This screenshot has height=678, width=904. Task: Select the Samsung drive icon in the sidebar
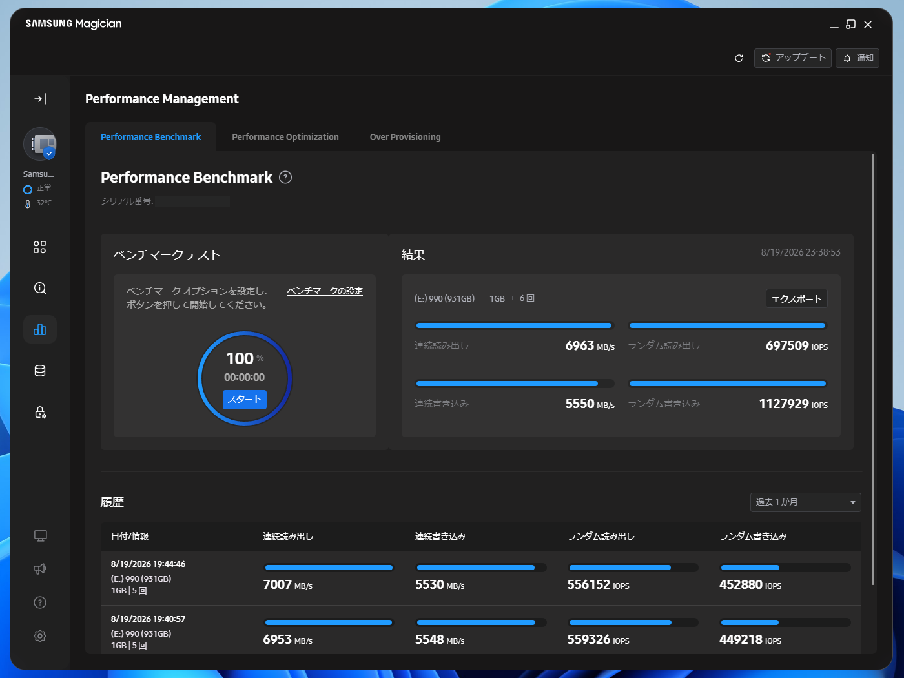40,144
